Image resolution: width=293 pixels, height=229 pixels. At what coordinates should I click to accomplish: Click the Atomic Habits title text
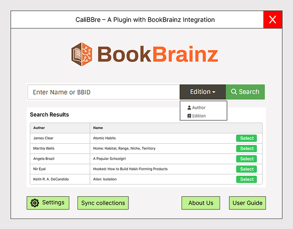pos(104,138)
